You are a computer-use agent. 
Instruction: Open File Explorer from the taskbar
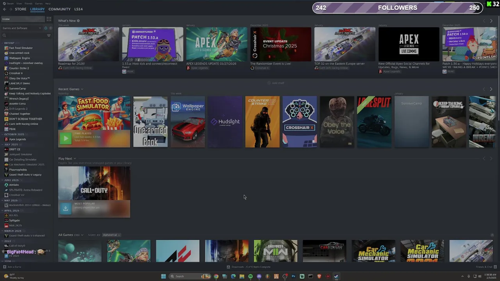point(242,276)
